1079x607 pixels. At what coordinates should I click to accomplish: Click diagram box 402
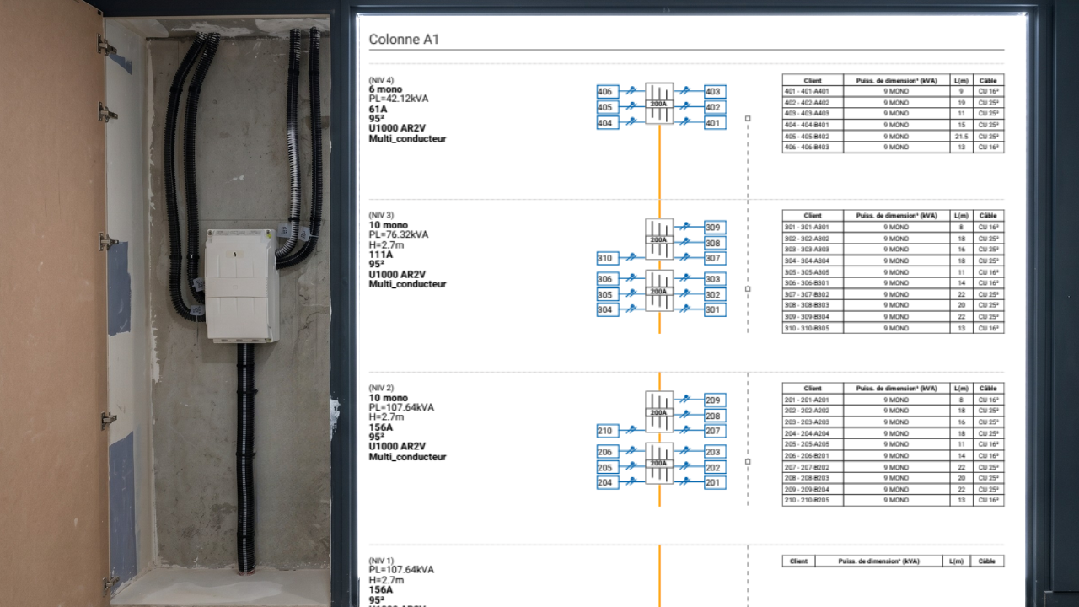[714, 107]
